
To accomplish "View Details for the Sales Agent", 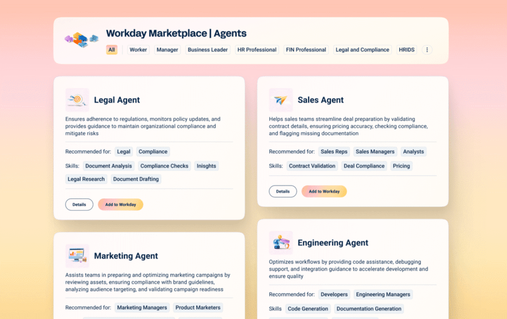I will (283, 191).
